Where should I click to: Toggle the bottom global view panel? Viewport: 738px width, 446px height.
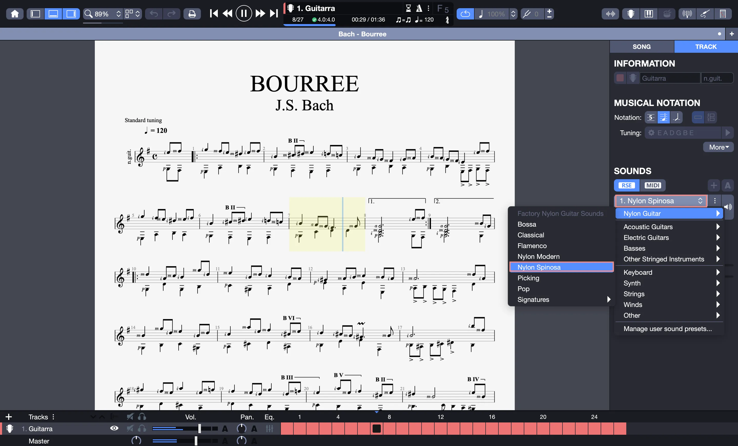(53, 14)
